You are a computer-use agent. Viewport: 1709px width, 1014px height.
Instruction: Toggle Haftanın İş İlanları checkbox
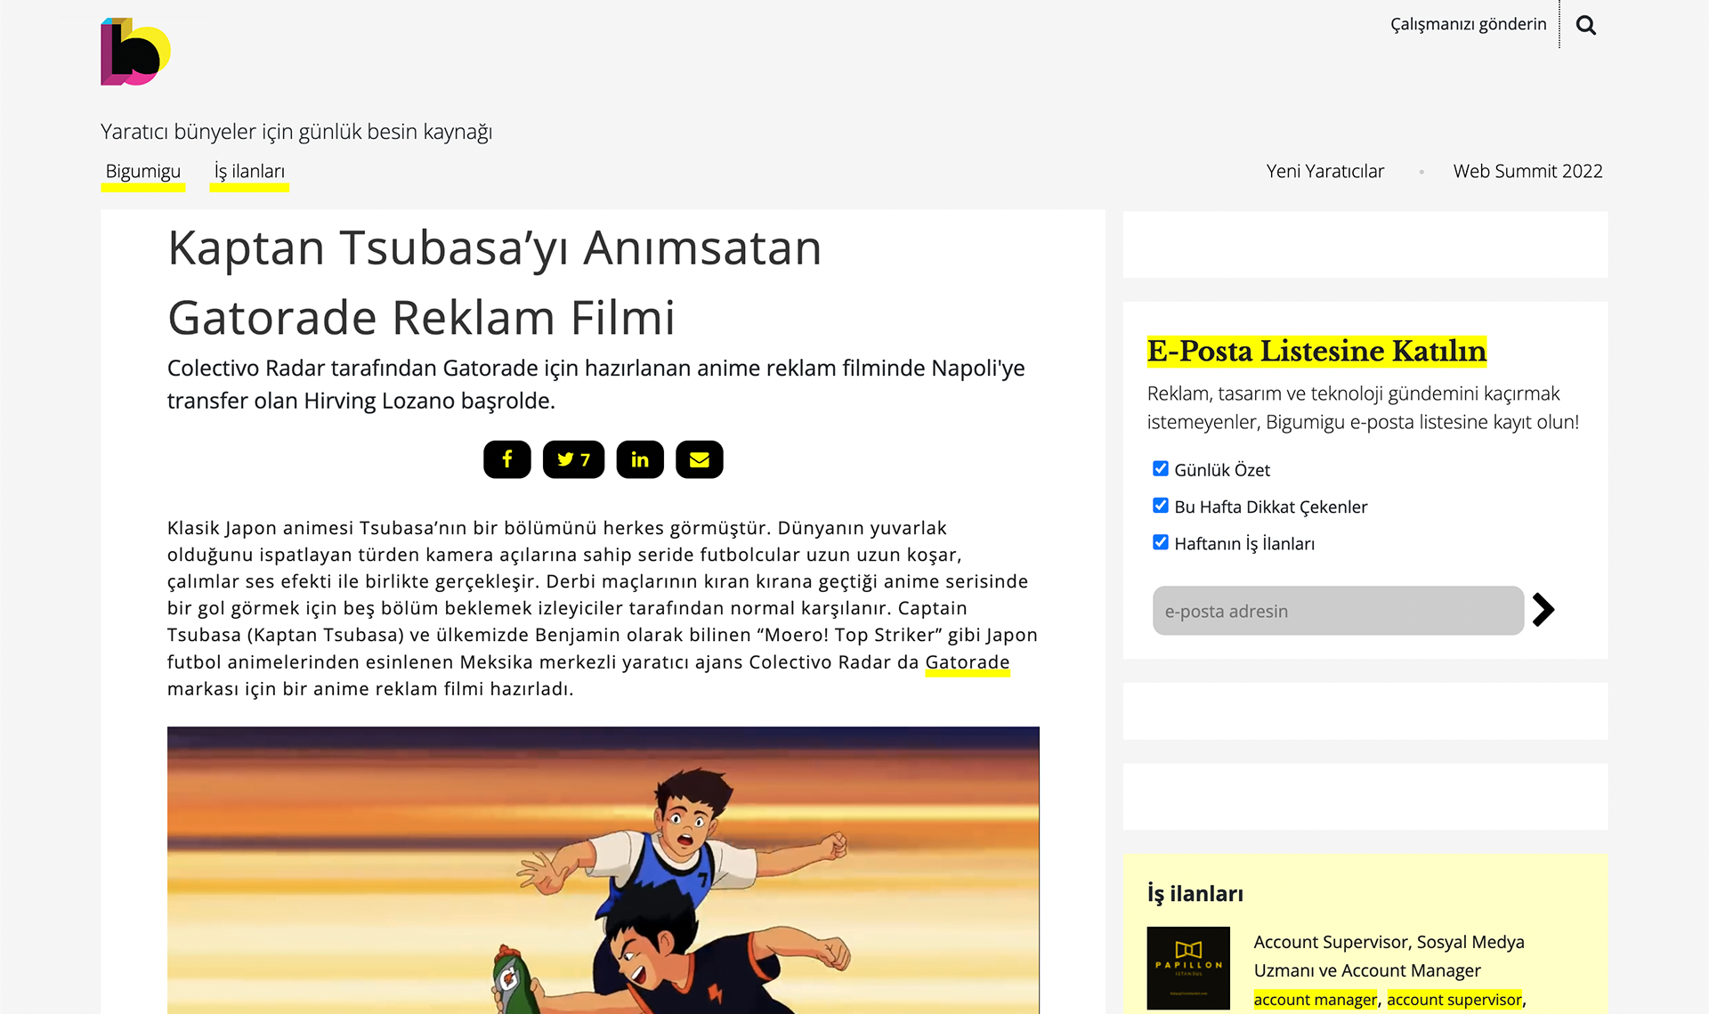click(1161, 542)
